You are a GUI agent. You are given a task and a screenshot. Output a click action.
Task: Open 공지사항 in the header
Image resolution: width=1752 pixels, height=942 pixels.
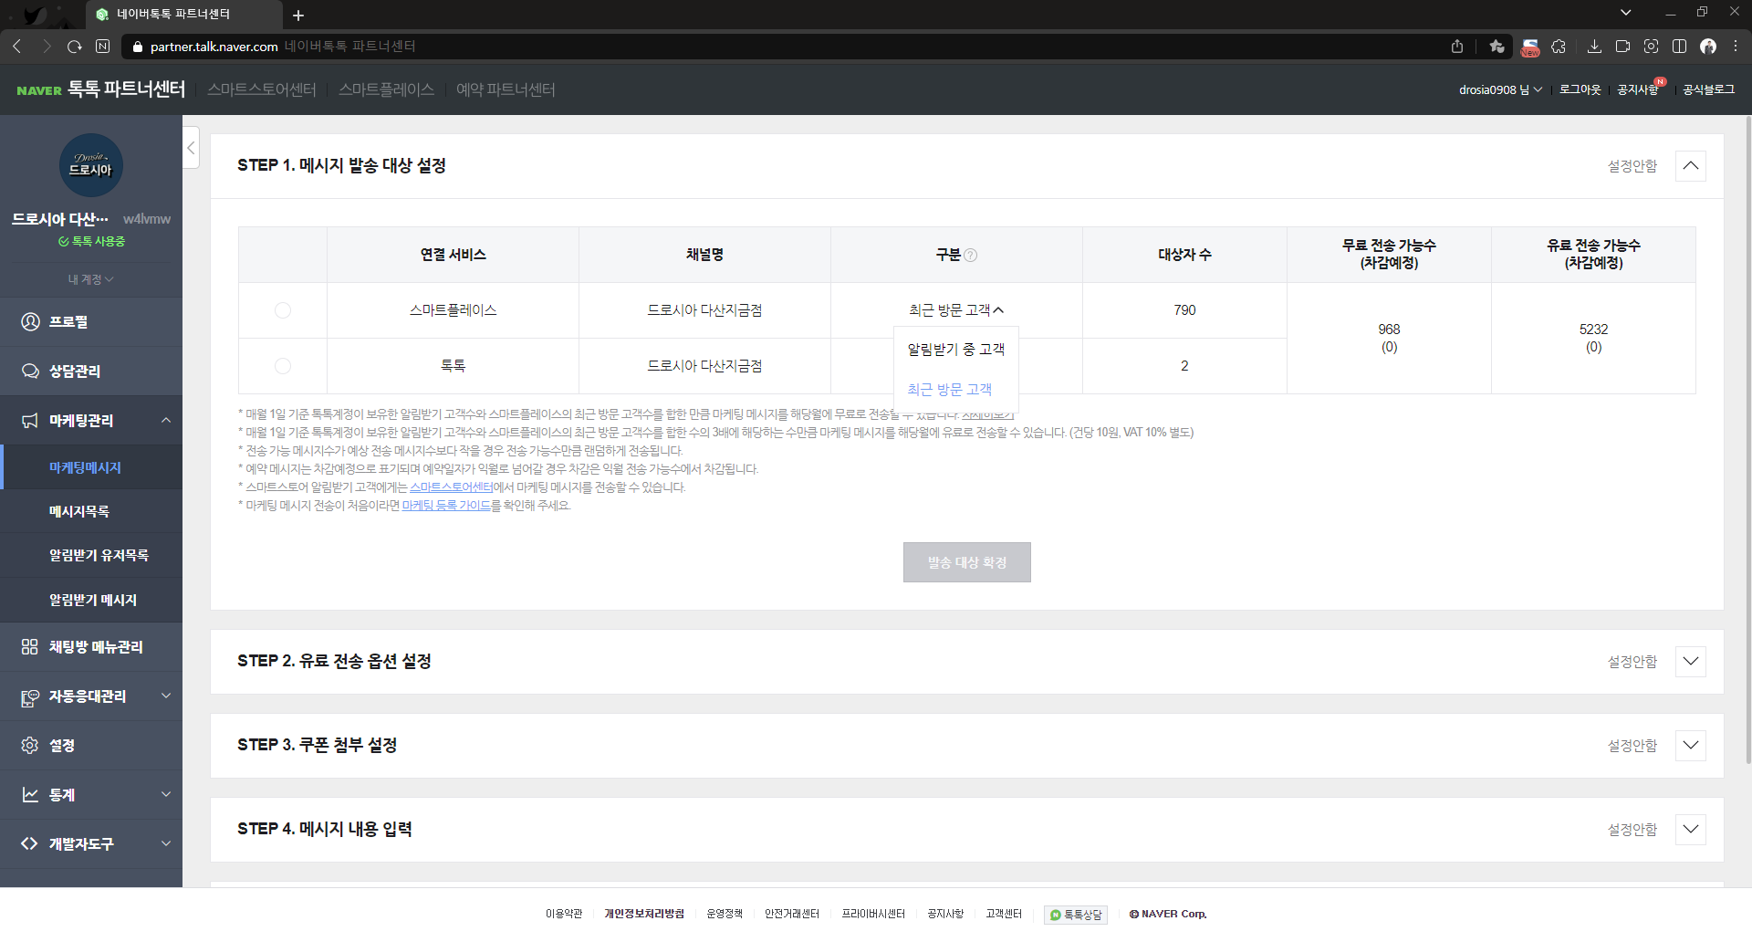tap(1637, 89)
